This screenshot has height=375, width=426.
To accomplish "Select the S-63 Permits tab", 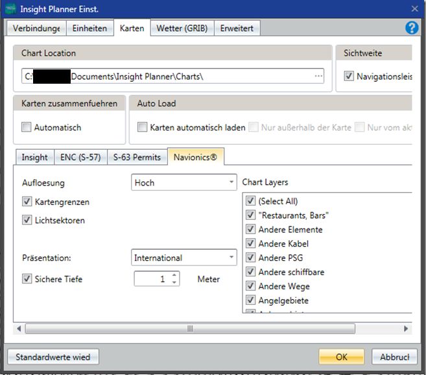I will point(136,157).
